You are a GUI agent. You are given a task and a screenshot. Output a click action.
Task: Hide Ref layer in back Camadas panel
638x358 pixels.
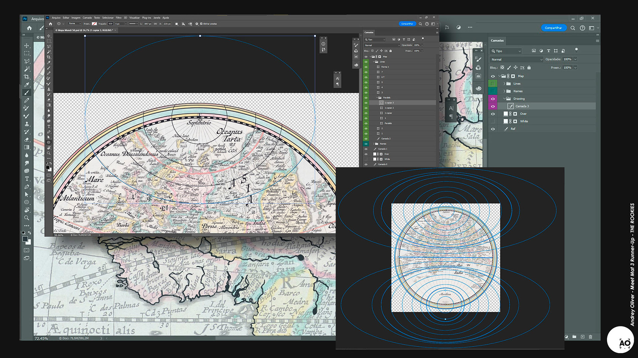(x=493, y=129)
